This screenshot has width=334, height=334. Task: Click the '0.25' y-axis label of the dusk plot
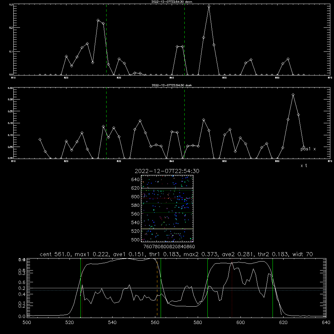click(11, 99)
